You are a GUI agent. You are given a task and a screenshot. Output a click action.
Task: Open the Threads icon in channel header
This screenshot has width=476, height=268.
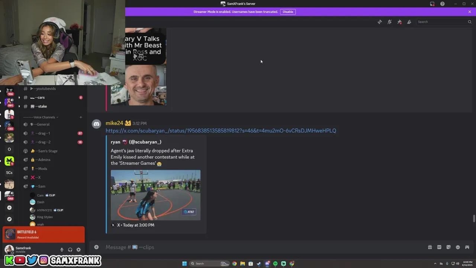pos(380,22)
